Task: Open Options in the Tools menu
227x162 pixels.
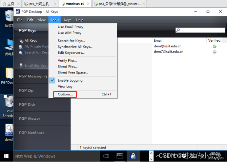Action: 83,94
